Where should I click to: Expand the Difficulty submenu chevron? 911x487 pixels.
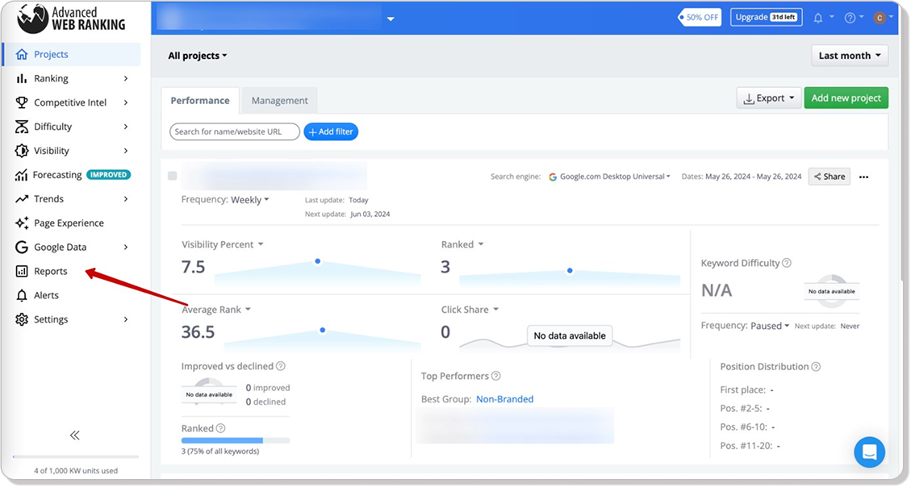[126, 127]
